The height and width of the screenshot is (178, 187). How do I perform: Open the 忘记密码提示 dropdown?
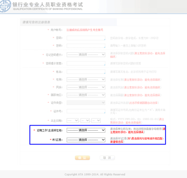coord(86,55)
